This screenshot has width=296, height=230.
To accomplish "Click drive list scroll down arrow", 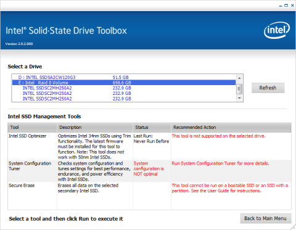I will [239, 98].
